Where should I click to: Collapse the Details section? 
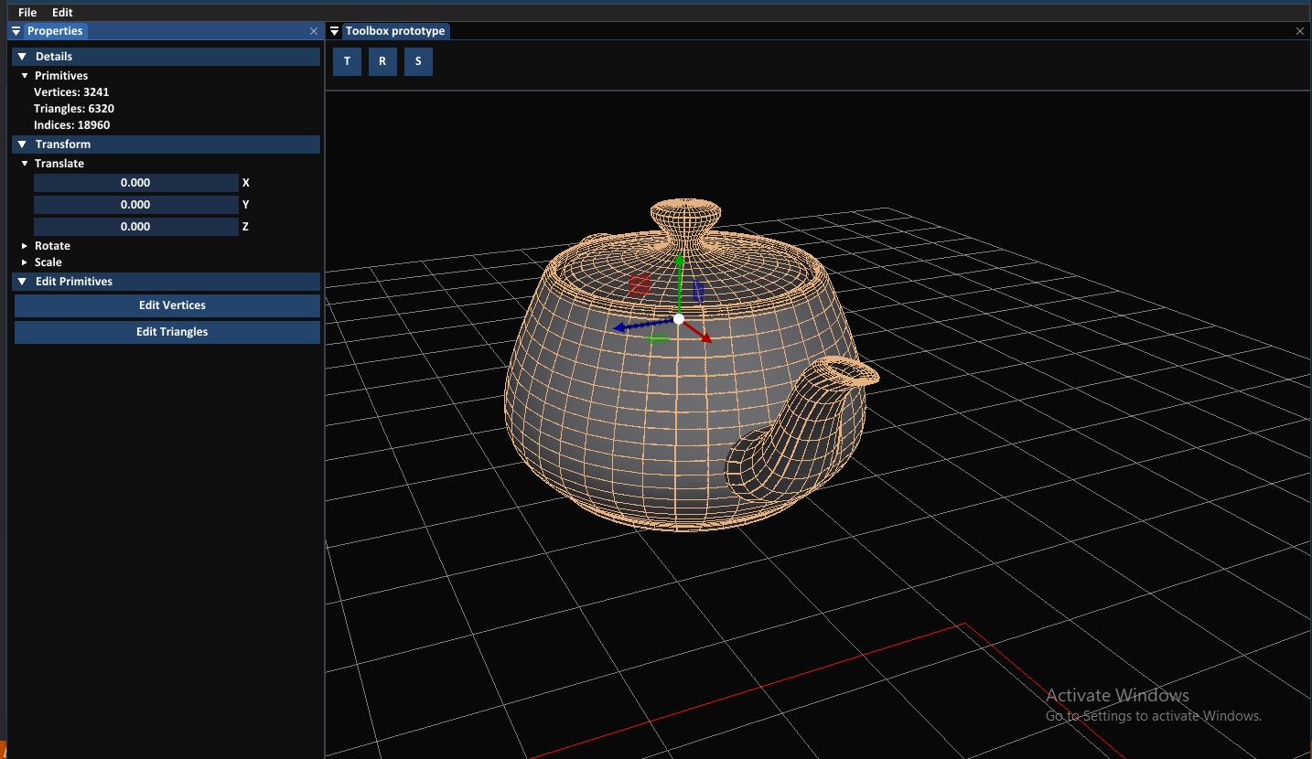(x=21, y=56)
